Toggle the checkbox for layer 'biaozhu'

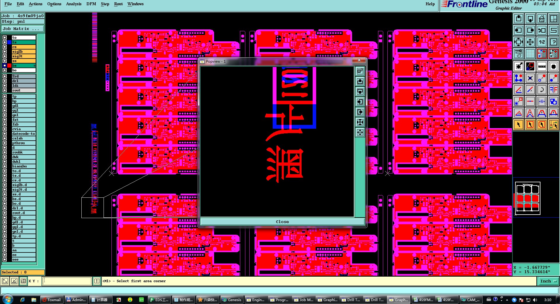click(x=5, y=166)
